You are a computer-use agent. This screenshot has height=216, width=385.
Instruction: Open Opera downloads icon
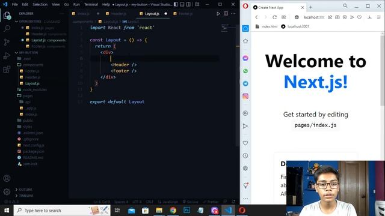click(369, 17)
